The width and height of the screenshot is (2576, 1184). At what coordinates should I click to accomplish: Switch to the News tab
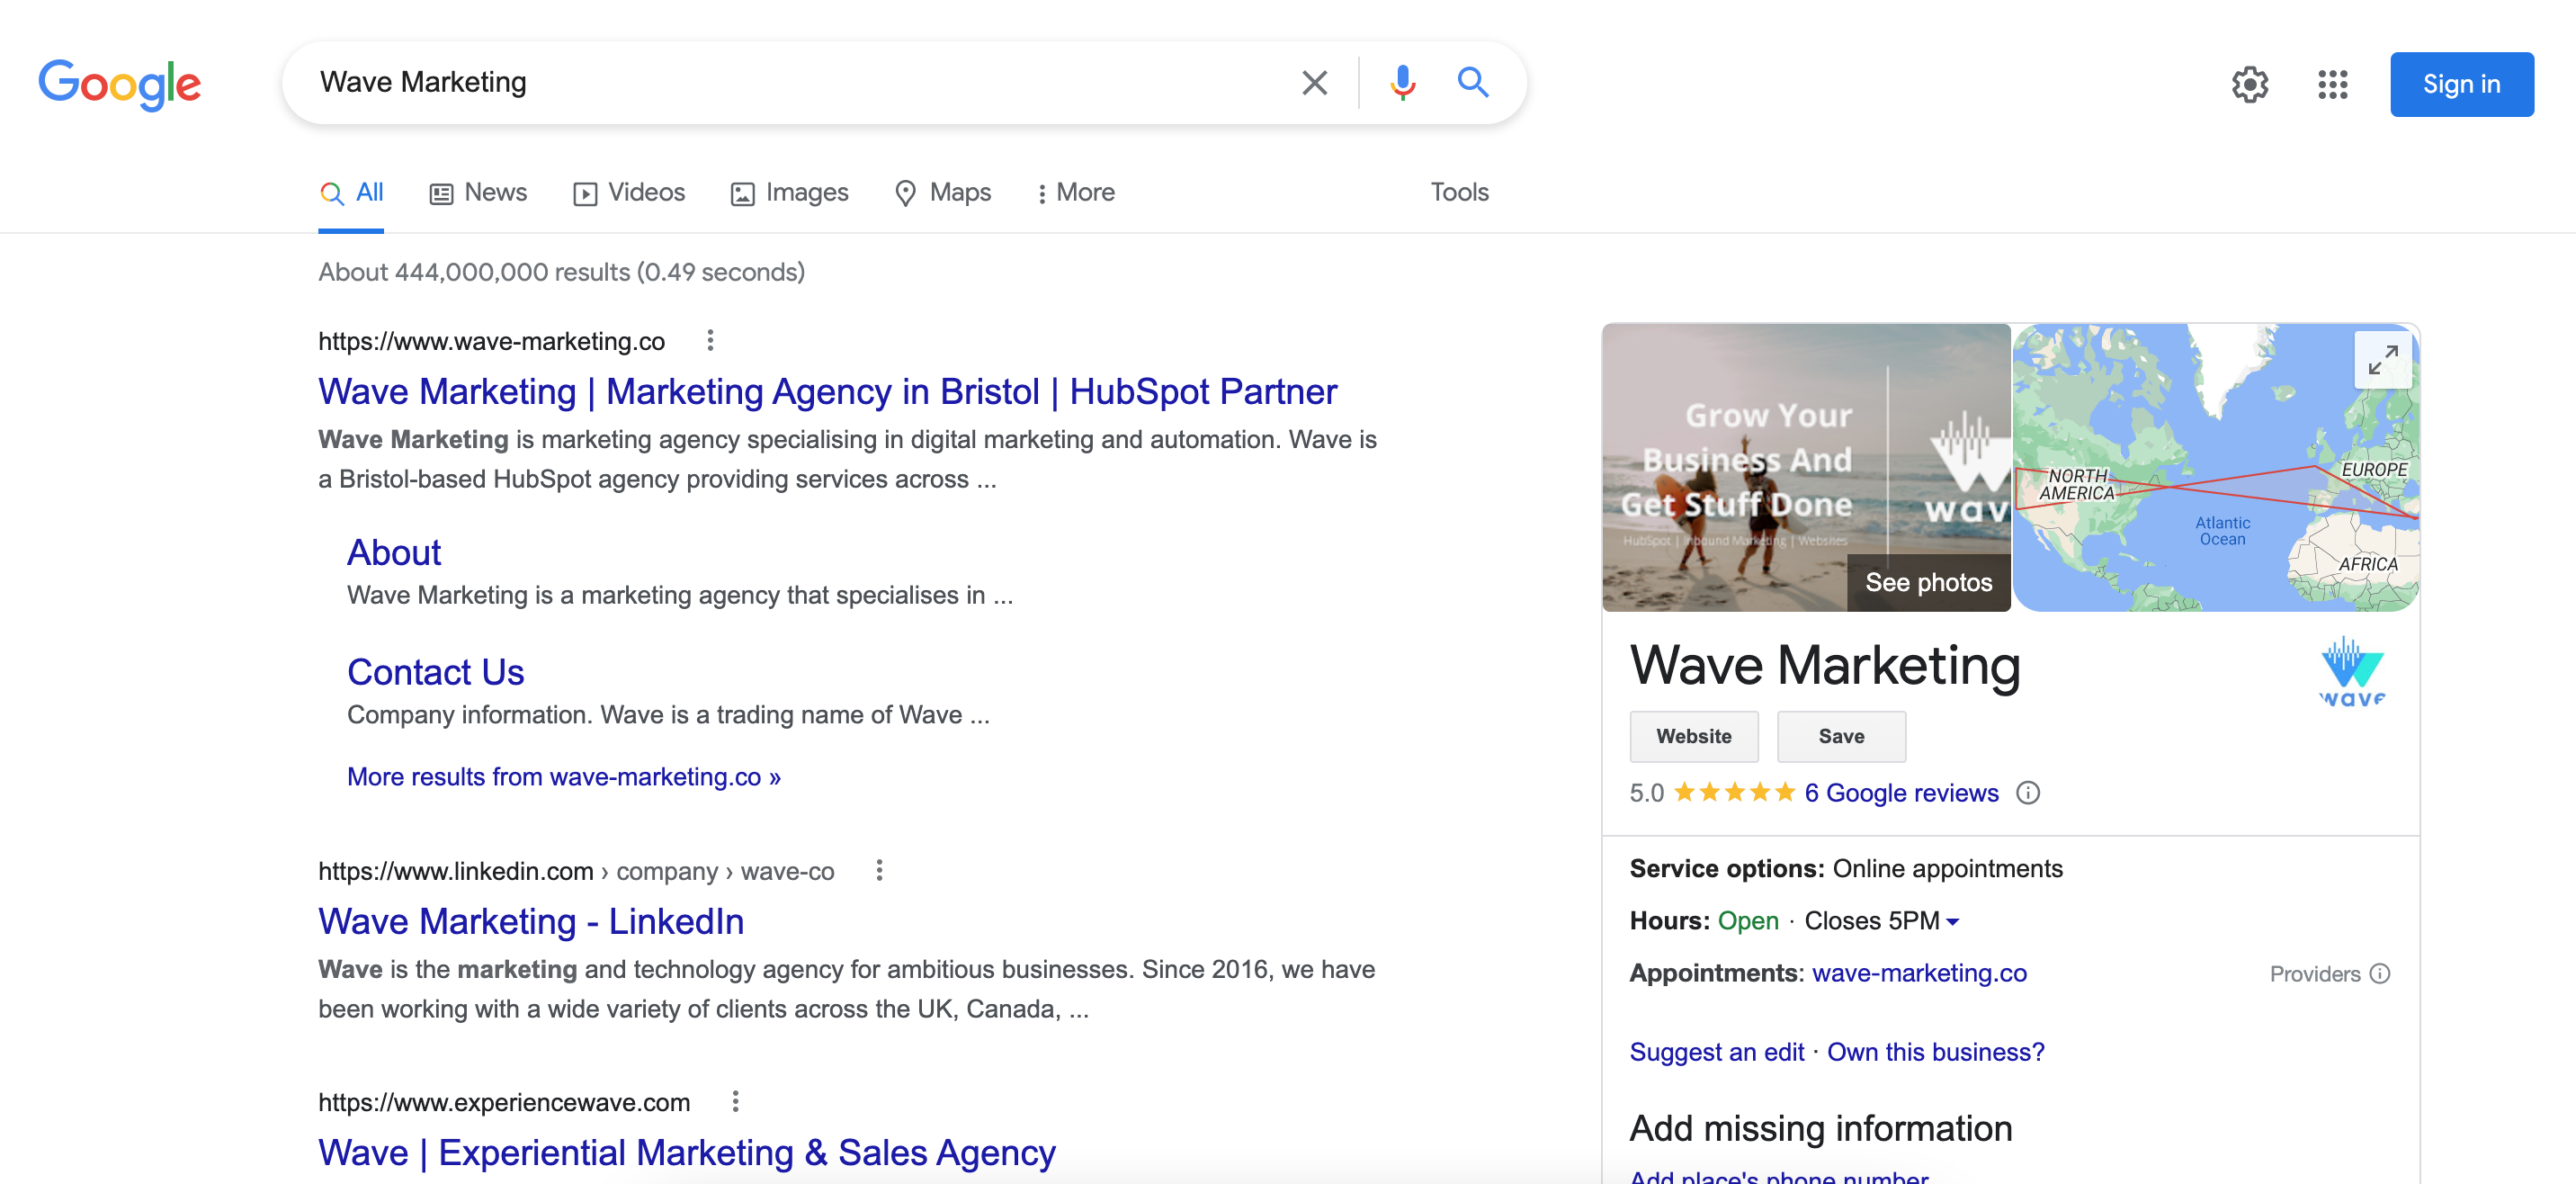[x=478, y=193]
